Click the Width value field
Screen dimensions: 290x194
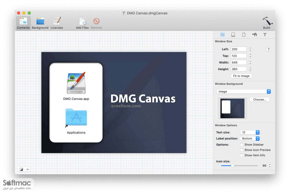pos(239,63)
